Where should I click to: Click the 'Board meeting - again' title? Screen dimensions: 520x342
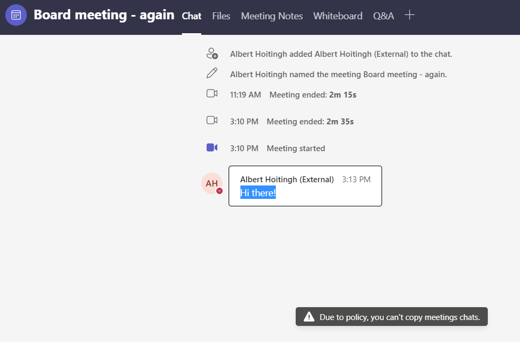tap(104, 15)
